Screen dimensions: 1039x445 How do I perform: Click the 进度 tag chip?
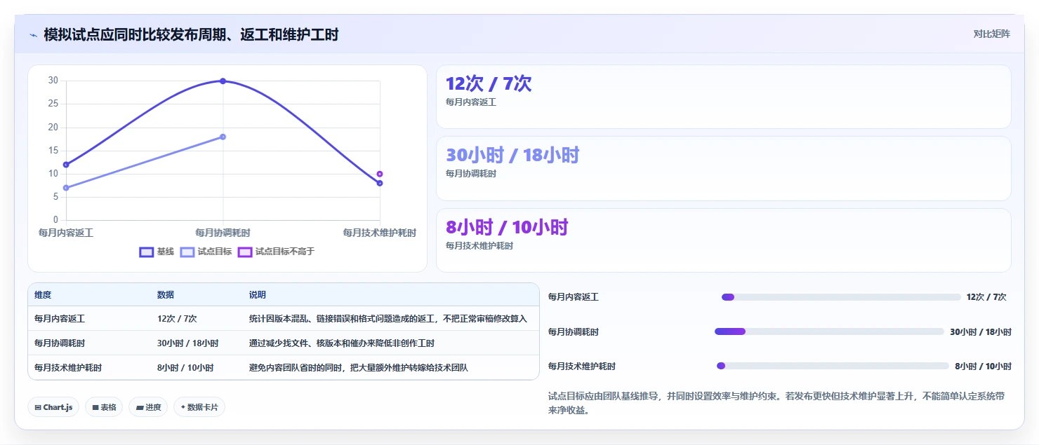point(148,407)
